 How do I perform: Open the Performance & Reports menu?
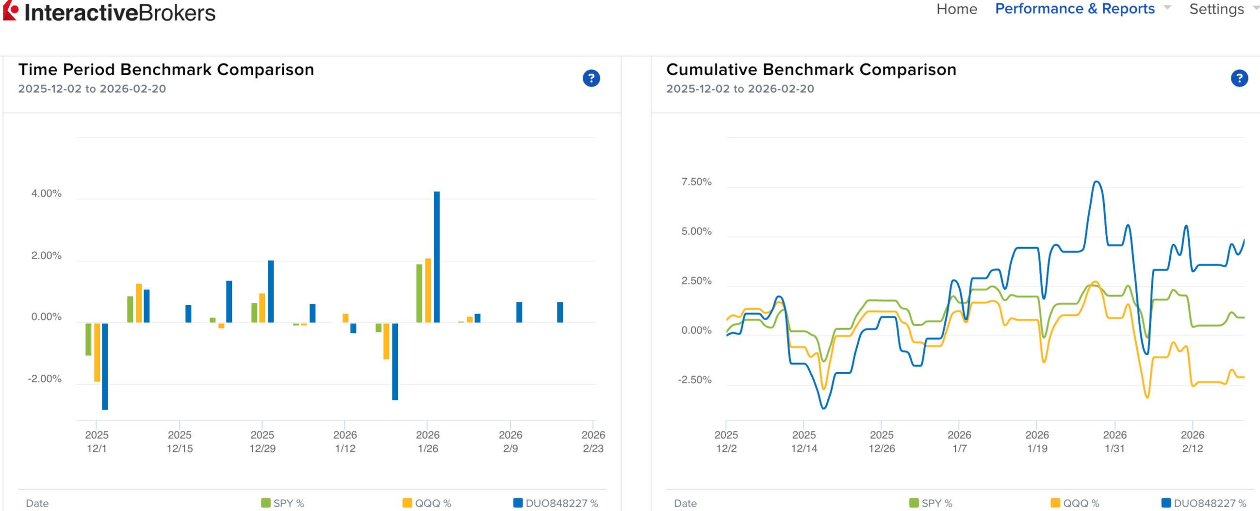1075,9
